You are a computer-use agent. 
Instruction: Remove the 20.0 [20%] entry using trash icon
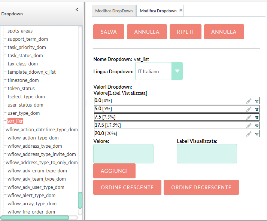[x=257, y=133]
